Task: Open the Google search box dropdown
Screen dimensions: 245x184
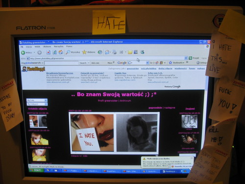Action: click(x=147, y=63)
